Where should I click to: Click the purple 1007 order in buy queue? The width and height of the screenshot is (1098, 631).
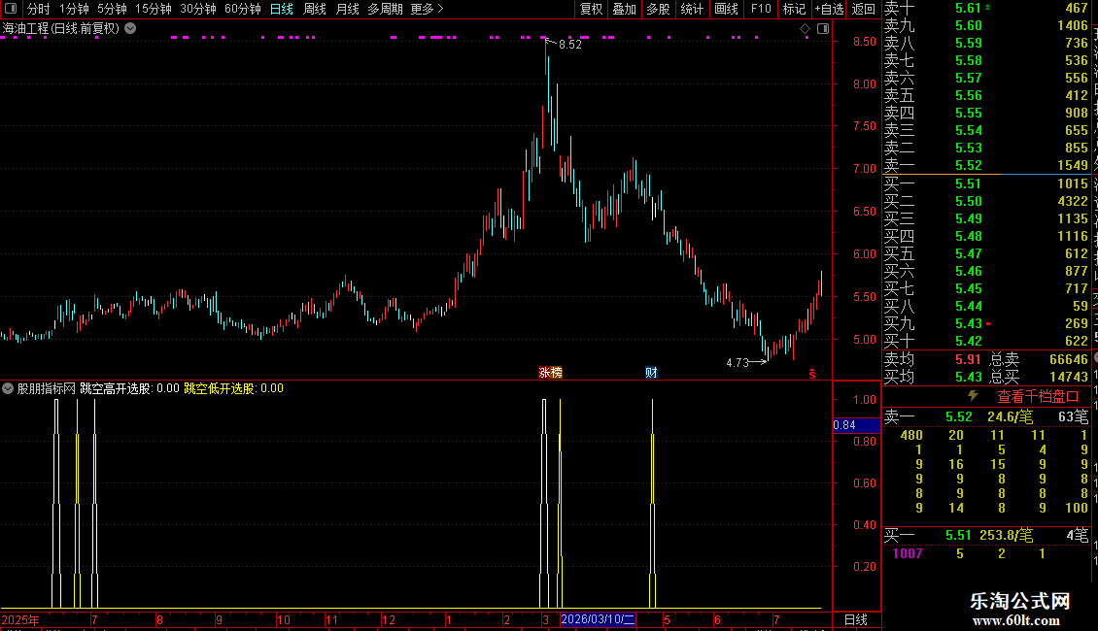tap(908, 553)
